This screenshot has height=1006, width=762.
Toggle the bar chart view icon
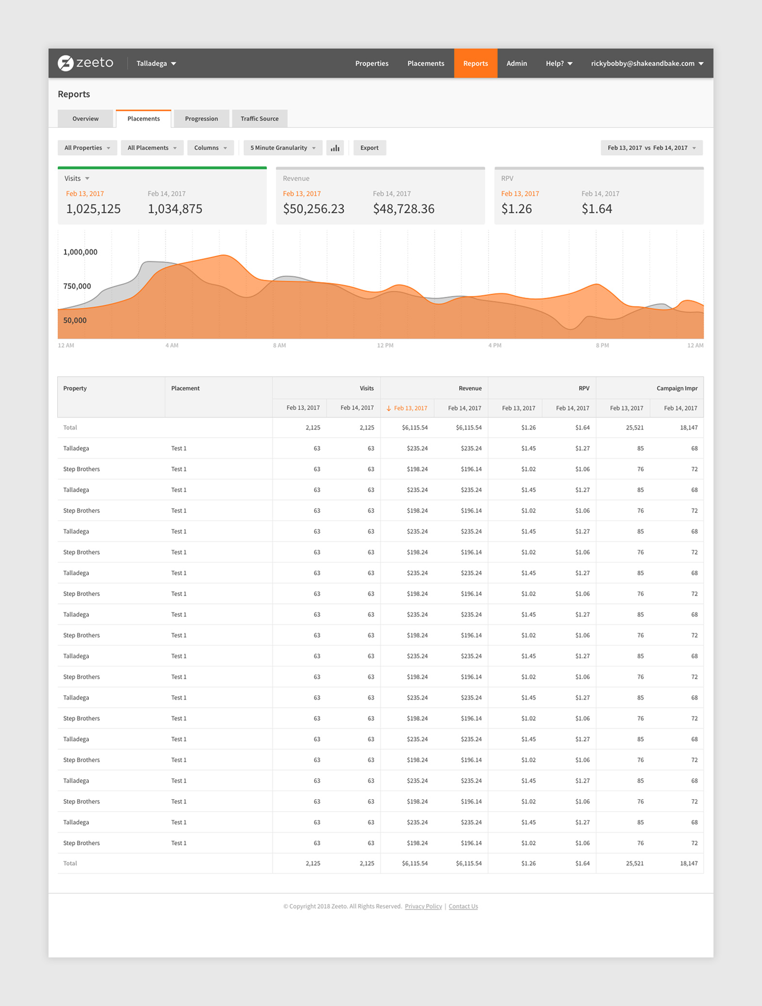coord(335,148)
